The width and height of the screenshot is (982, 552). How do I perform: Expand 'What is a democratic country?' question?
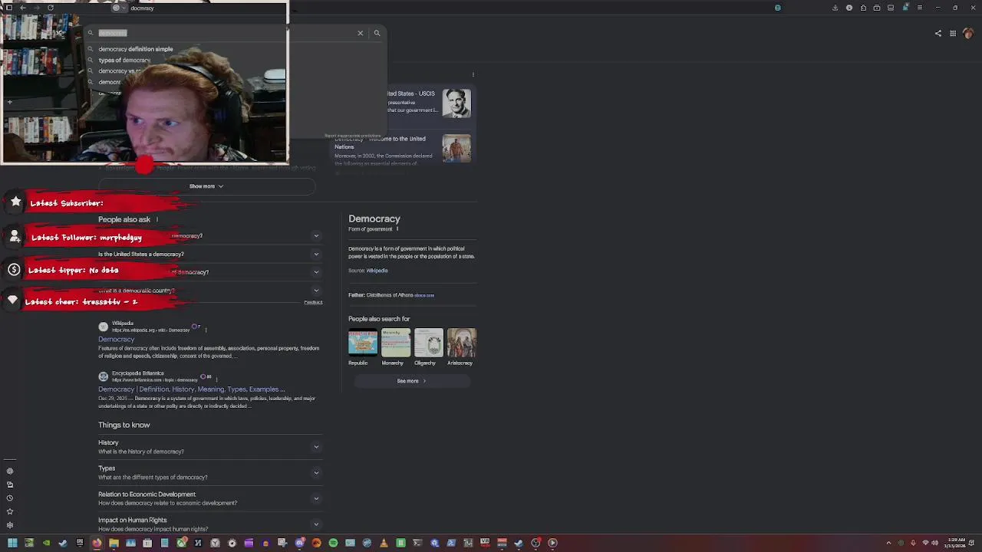click(209, 291)
